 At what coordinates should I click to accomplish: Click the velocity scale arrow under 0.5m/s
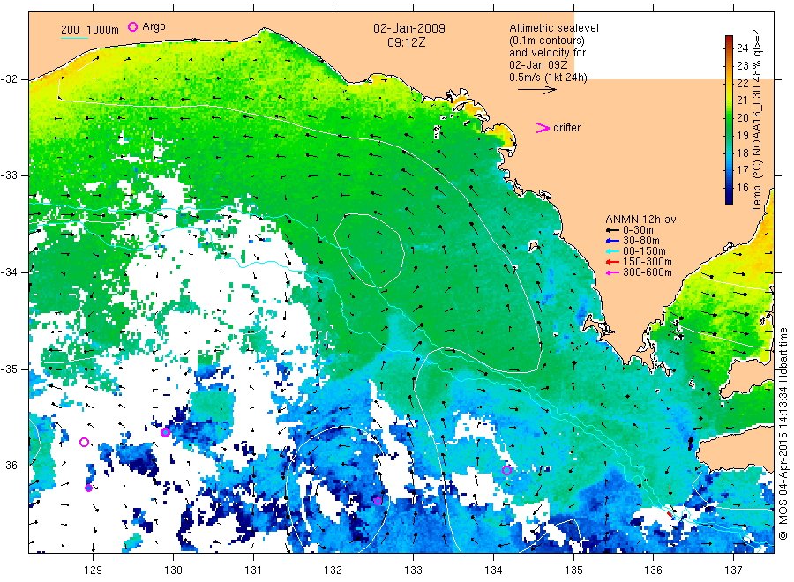(537, 90)
